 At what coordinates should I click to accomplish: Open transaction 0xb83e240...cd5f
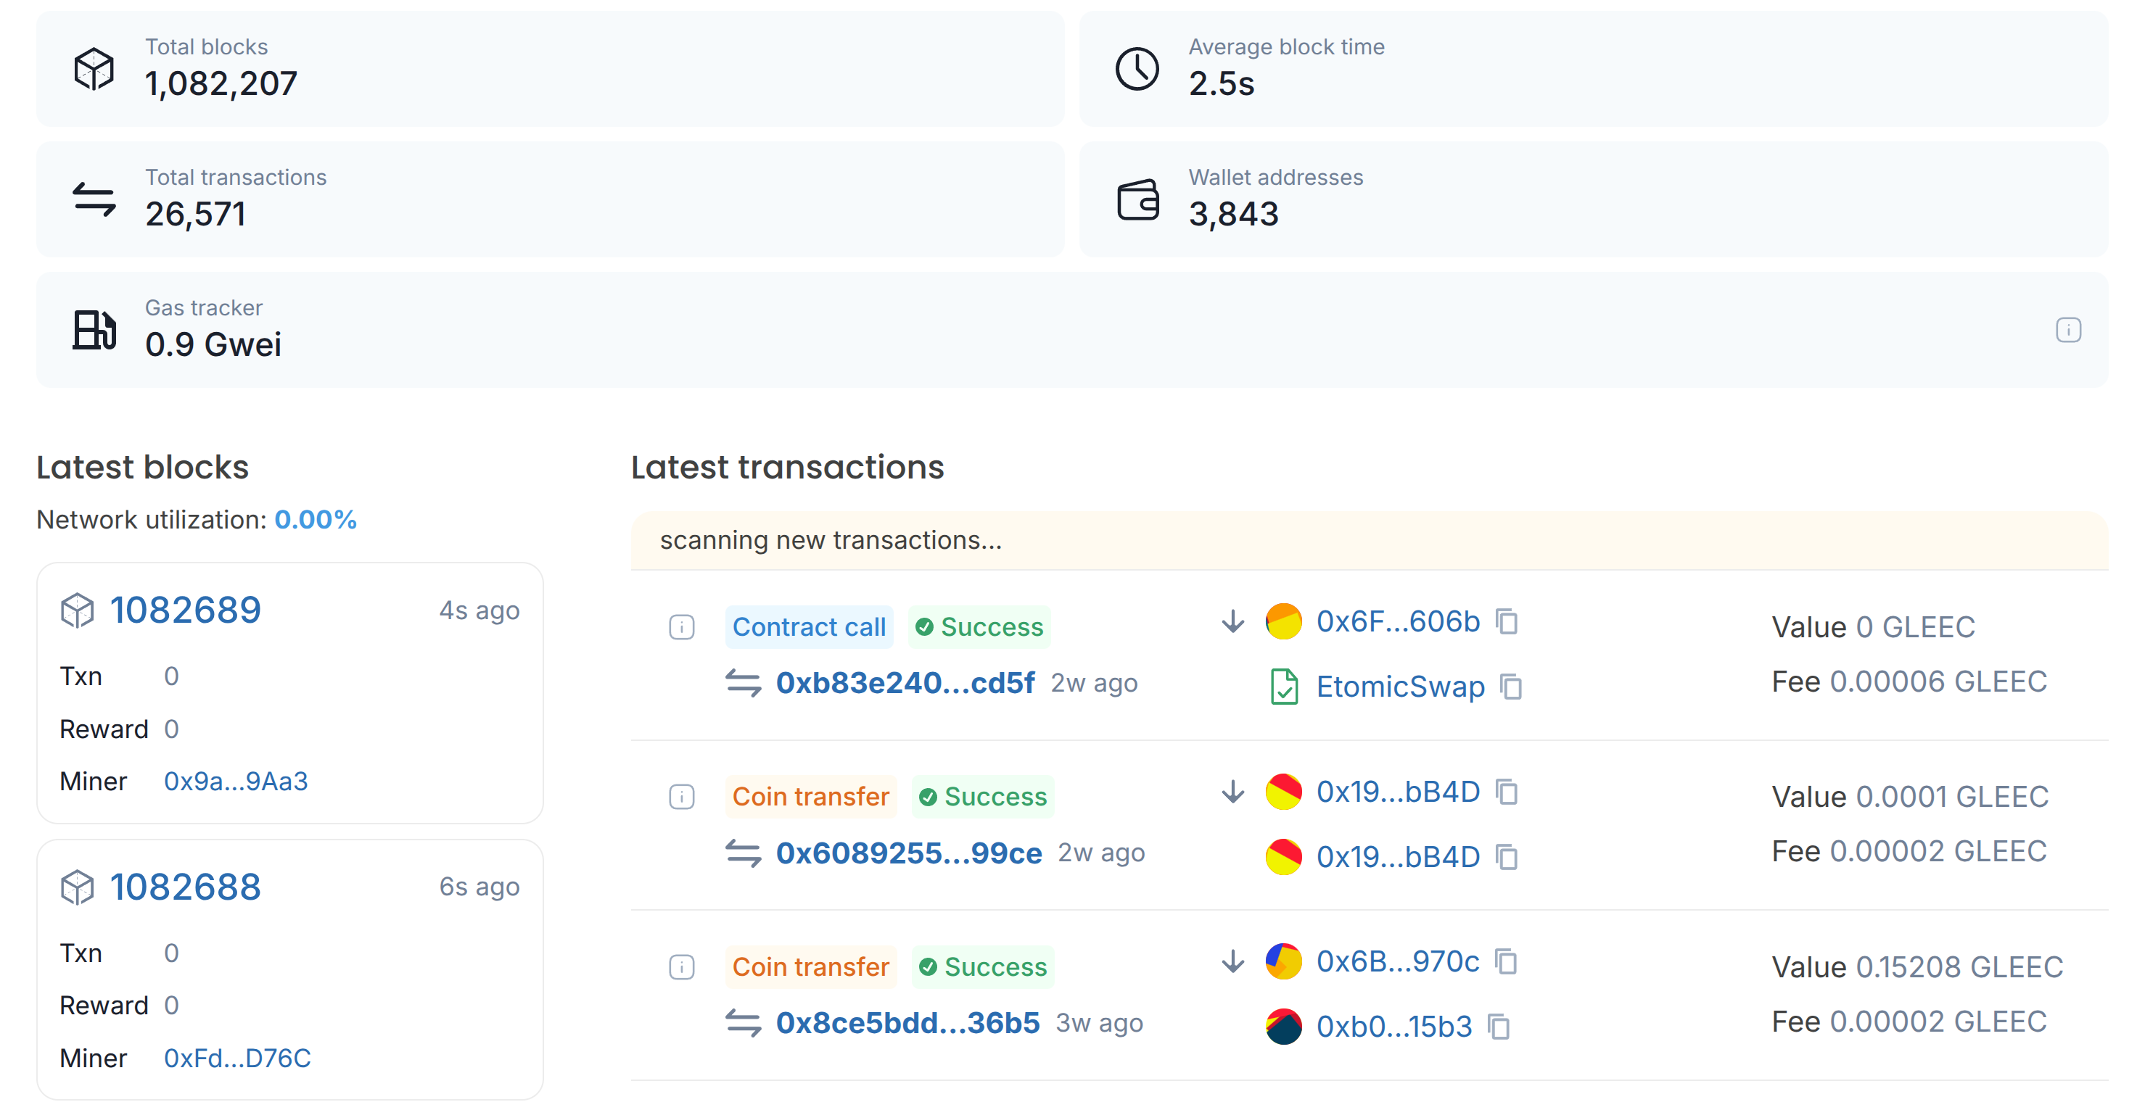tap(905, 682)
